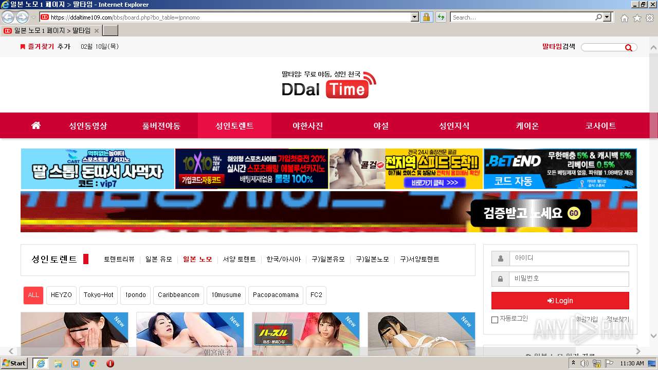Viewport: 658px width, 370px height.
Task: Select the ALL category filter
Action: (33, 295)
